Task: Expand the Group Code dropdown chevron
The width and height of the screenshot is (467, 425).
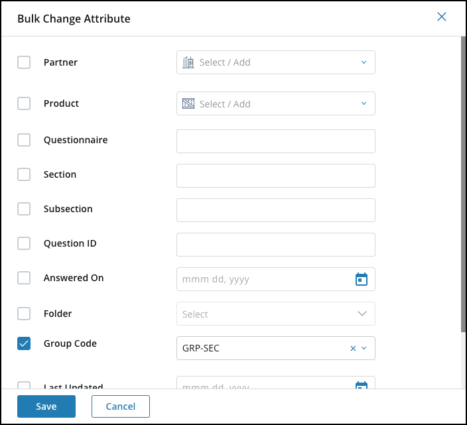Action: (364, 348)
